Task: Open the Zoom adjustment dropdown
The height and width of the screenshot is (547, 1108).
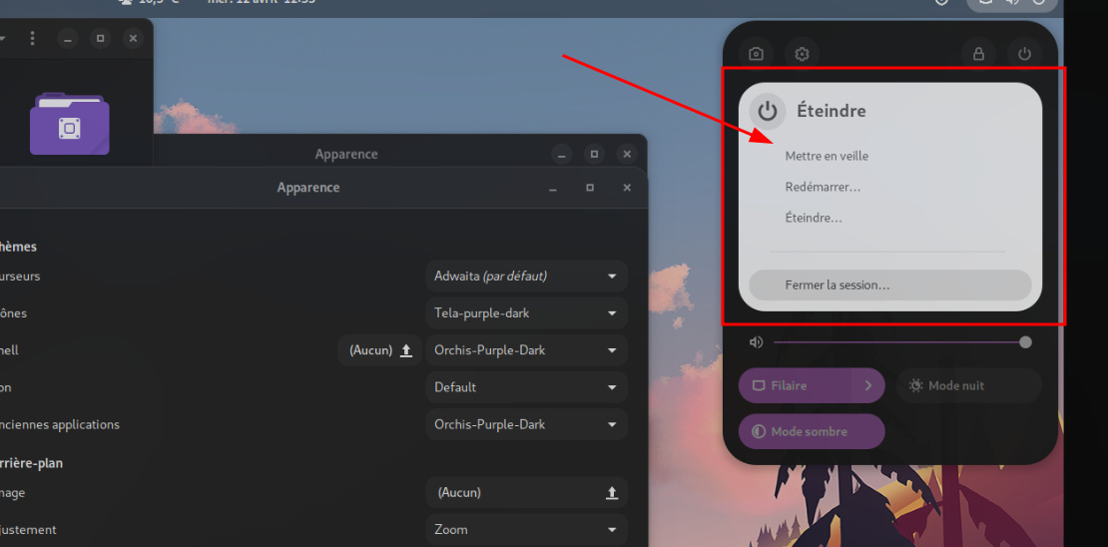Action: click(x=526, y=529)
